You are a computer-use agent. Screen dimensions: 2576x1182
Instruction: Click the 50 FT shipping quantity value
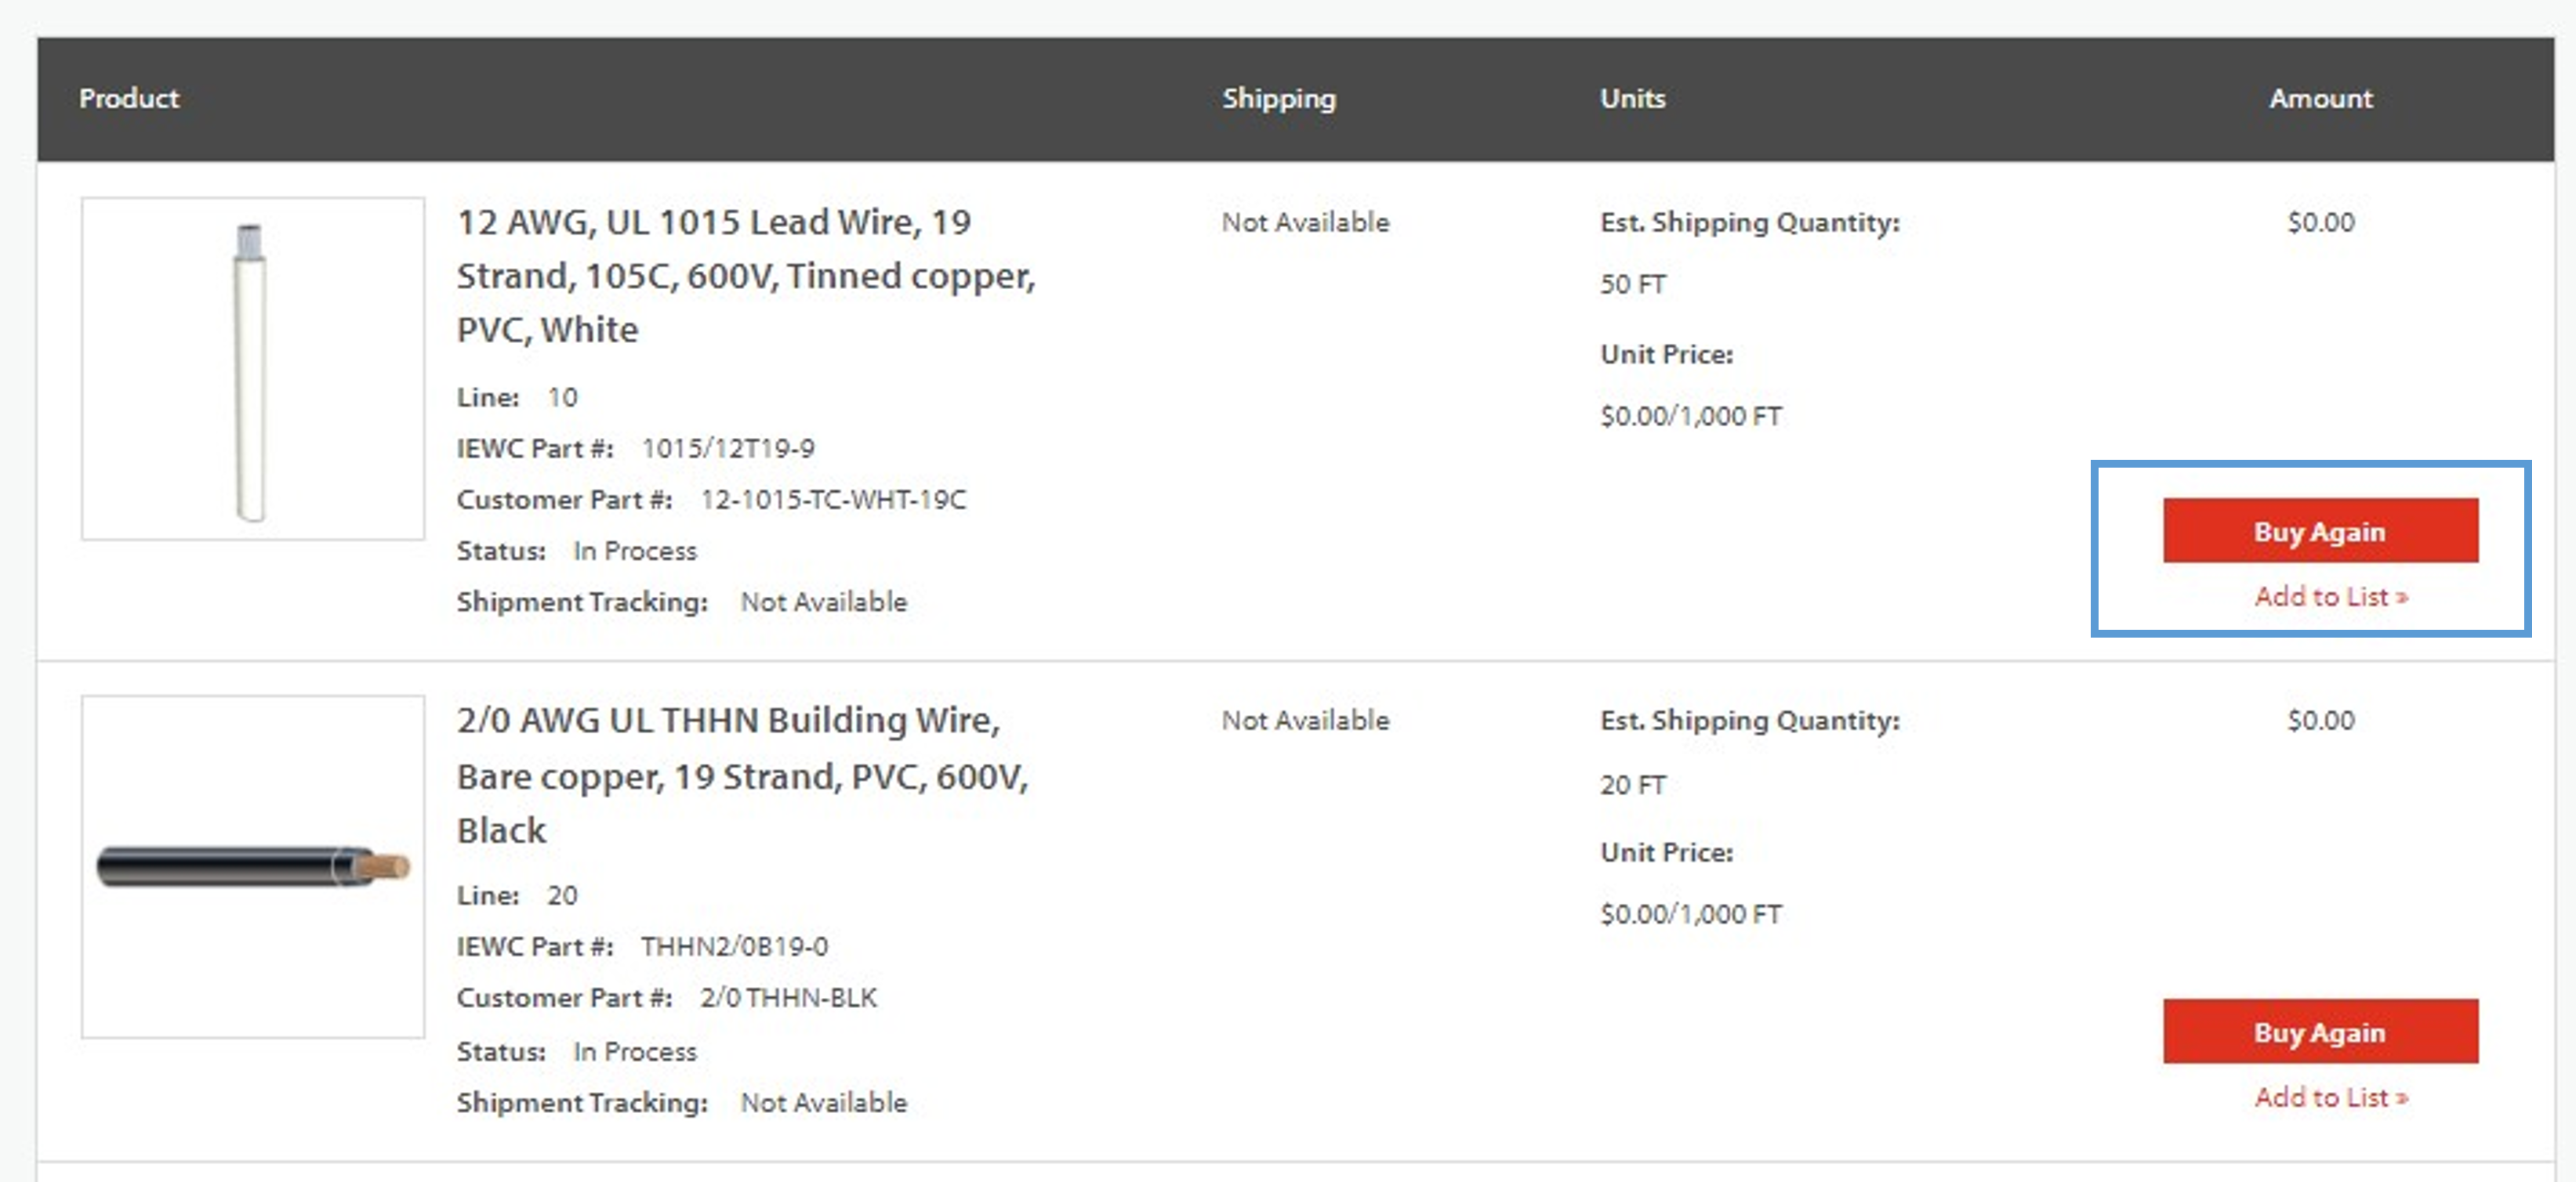tap(1632, 285)
